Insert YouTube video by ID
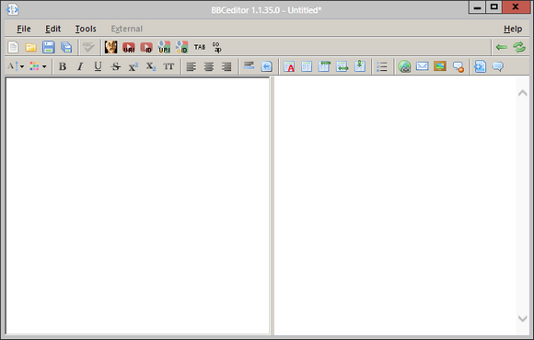The width and height of the screenshot is (534, 340). pyautogui.click(x=146, y=47)
